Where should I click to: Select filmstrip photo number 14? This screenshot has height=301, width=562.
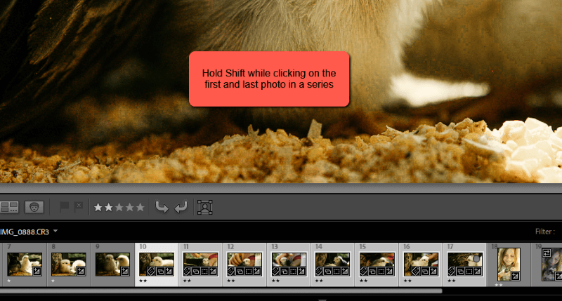(x=332, y=264)
